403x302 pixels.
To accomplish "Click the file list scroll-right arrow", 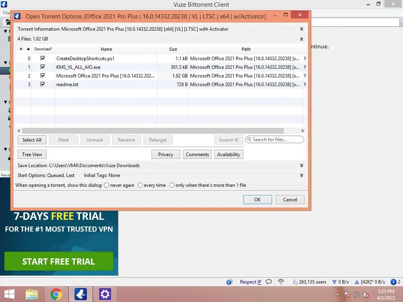I will [303, 131].
